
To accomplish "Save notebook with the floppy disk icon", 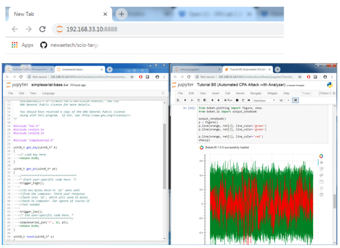I will pos(178,100).
